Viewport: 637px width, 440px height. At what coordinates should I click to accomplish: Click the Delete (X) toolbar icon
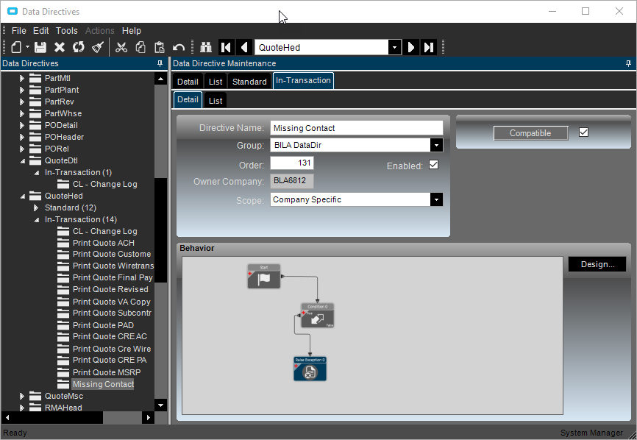click(x=60, y=47)
